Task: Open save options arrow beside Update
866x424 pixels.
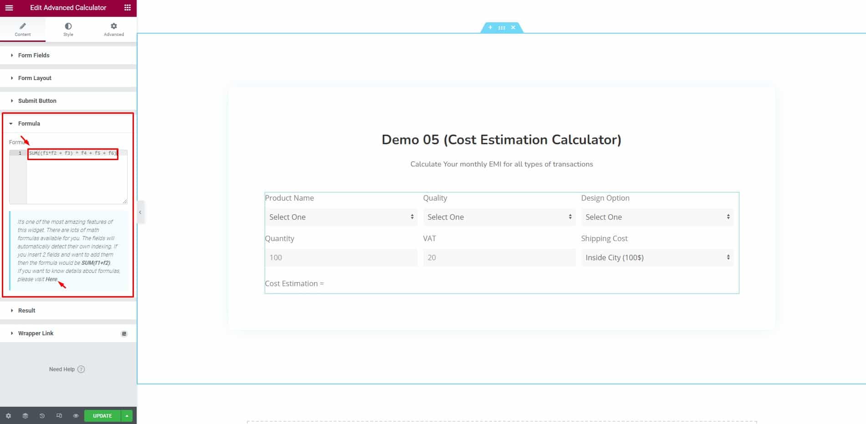Action: [x=127, y=416]
